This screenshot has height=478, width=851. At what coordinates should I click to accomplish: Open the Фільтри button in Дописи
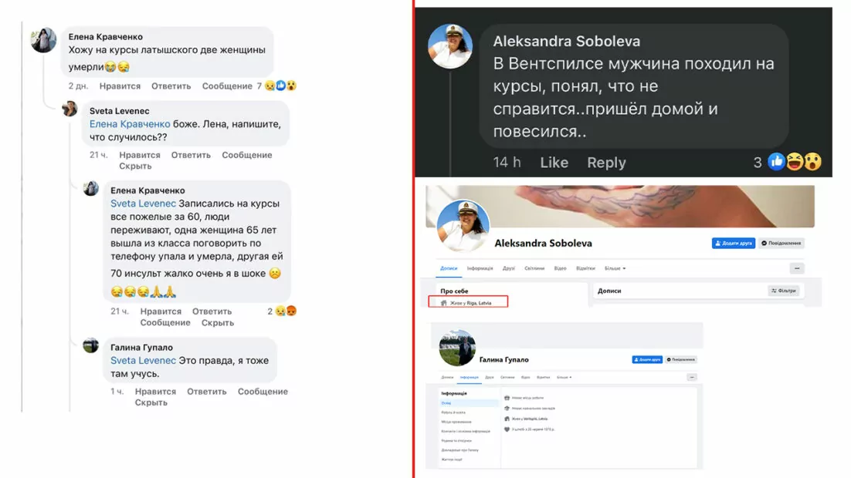tap(783, 291)
